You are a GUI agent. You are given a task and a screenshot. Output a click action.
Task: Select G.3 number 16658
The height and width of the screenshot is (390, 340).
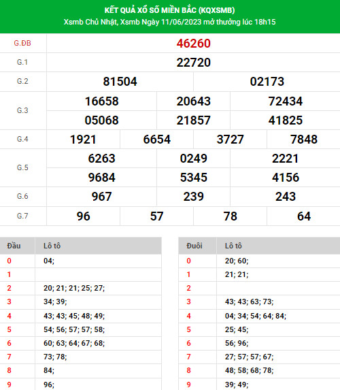tap(101, 101)
